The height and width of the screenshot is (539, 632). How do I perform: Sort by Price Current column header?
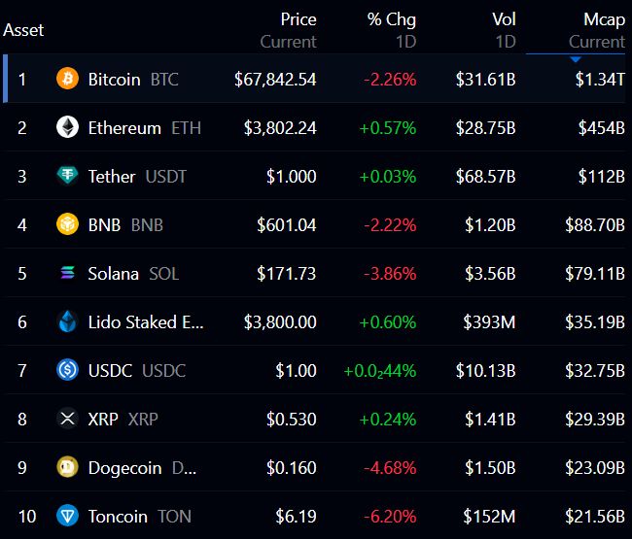click(x=288, y=30)
